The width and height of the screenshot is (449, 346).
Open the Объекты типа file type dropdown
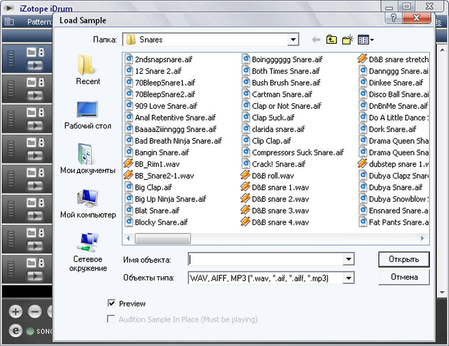[x=348, y=278]
